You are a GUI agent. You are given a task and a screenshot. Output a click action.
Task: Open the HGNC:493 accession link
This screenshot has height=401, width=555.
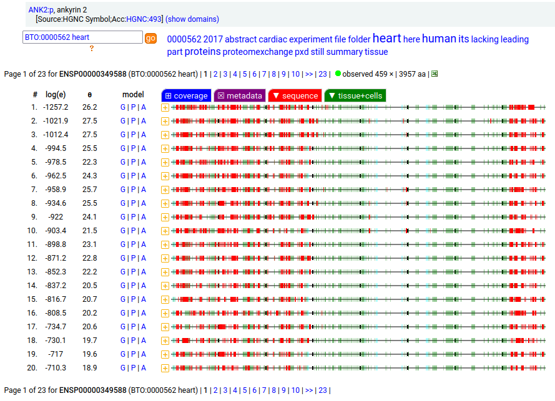pyautogui.click(x=144, y=19)
